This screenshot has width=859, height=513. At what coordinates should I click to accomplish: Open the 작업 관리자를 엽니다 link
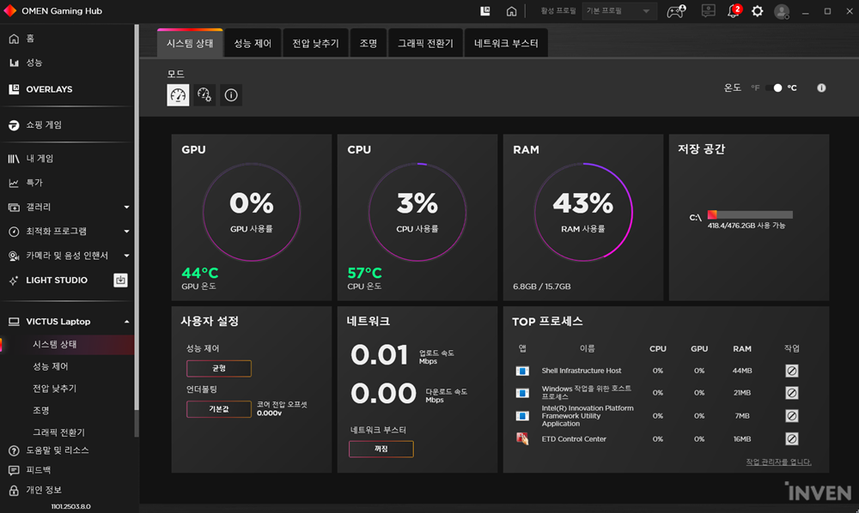click(x=778, y=462)
